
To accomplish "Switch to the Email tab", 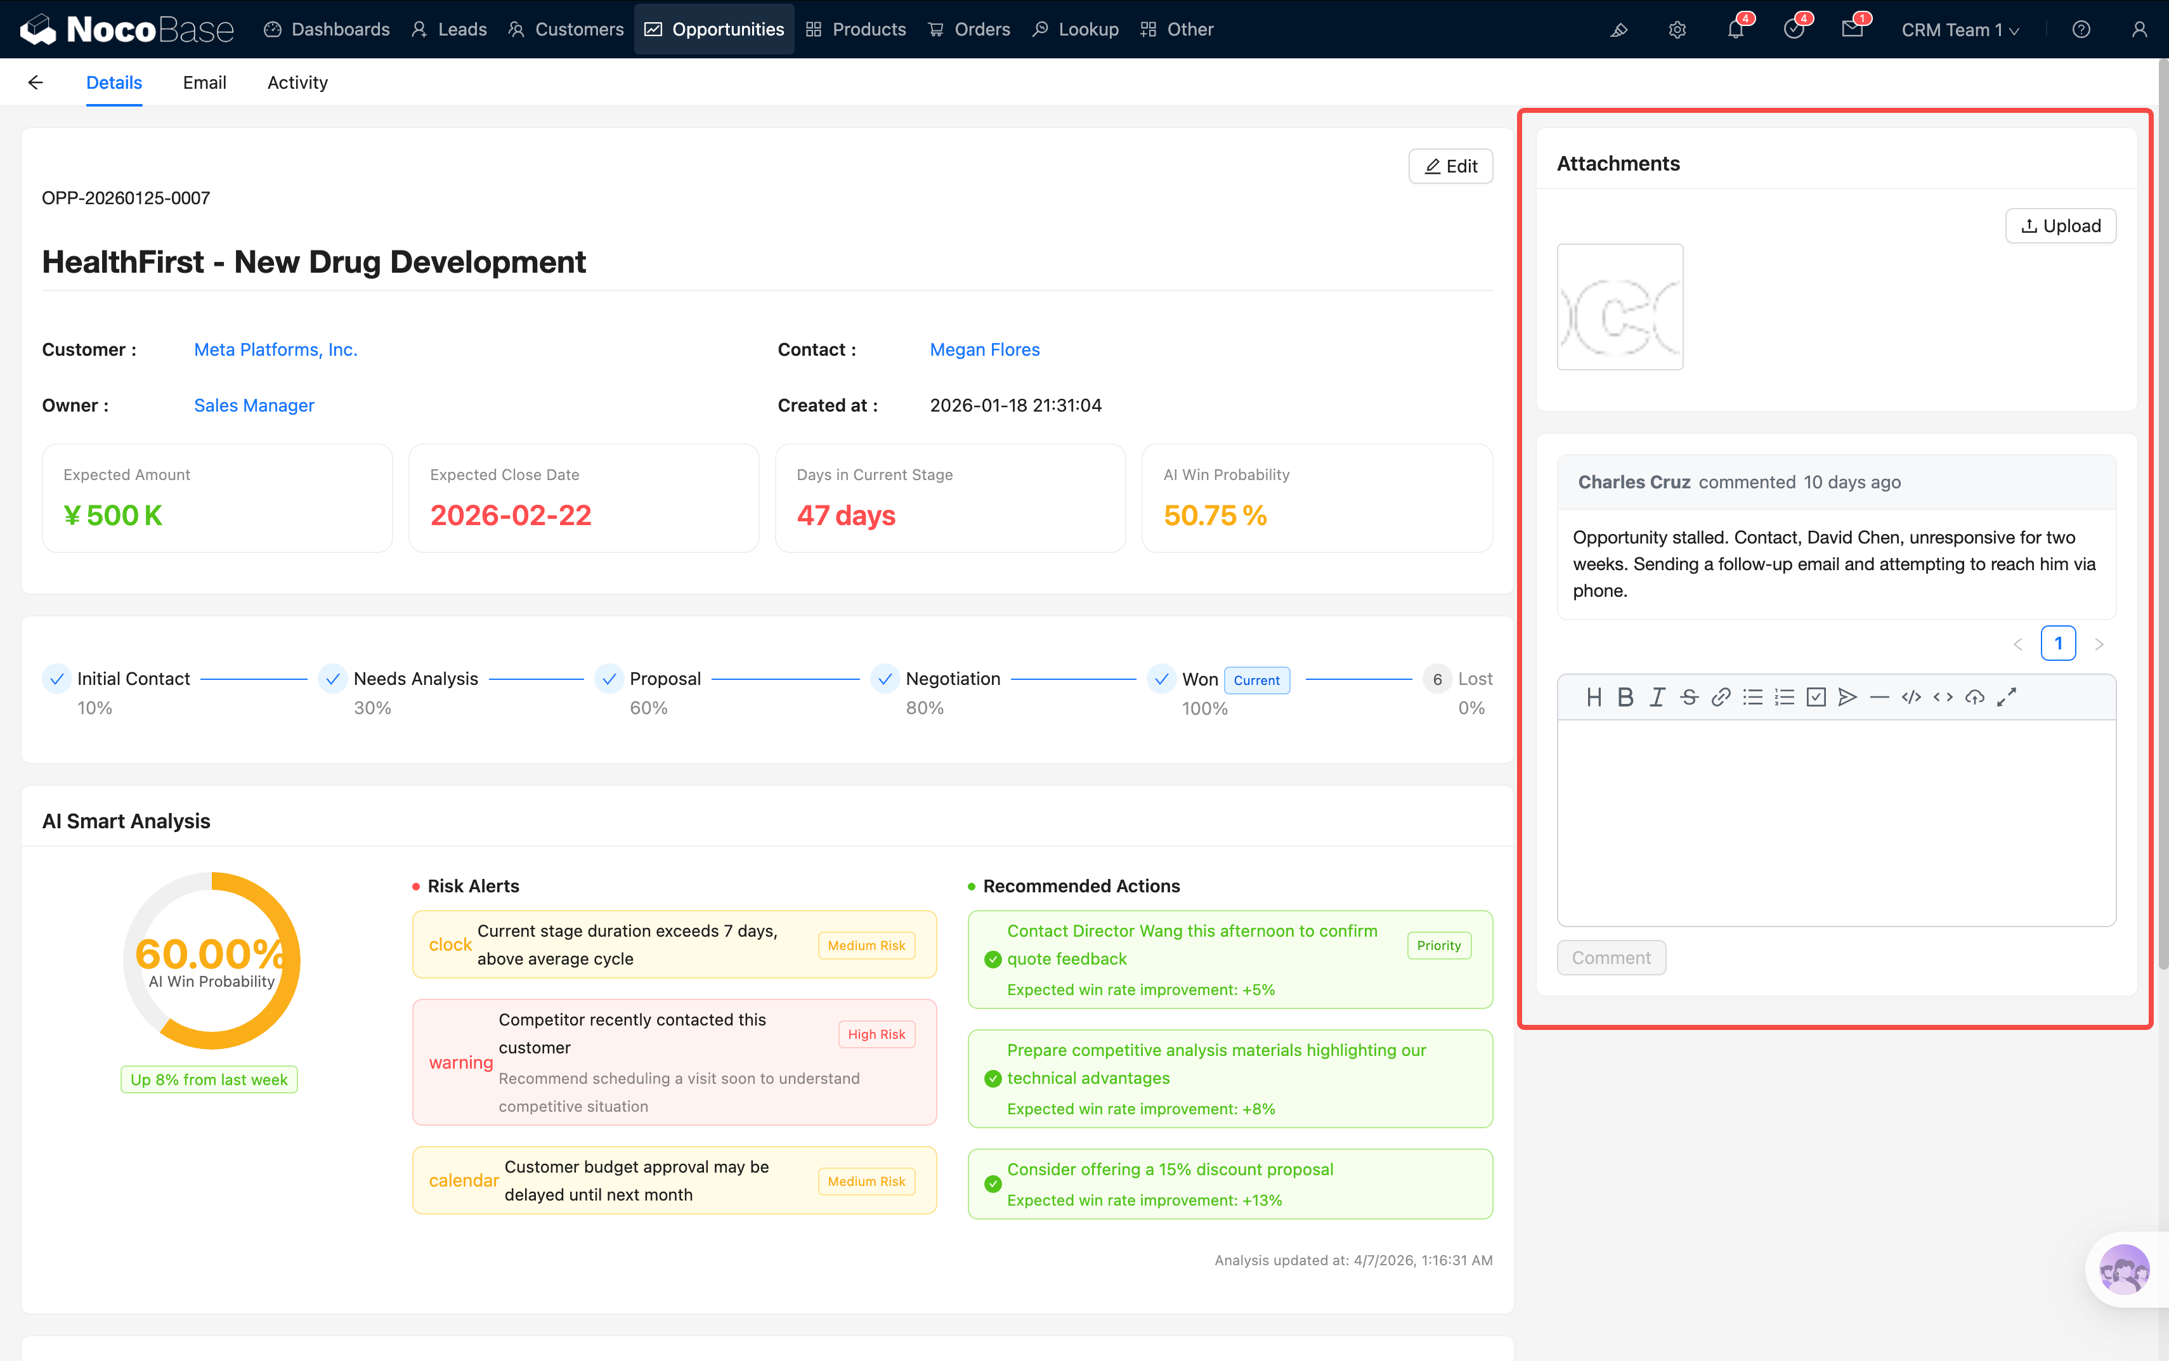I will coord(204,83).
